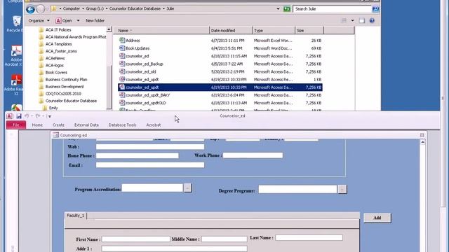Image resolution: width=449 pixels, height=252 pixels.
Task: Click the Redo icon in Access toolbar
Action: click(x=38, y=116)
